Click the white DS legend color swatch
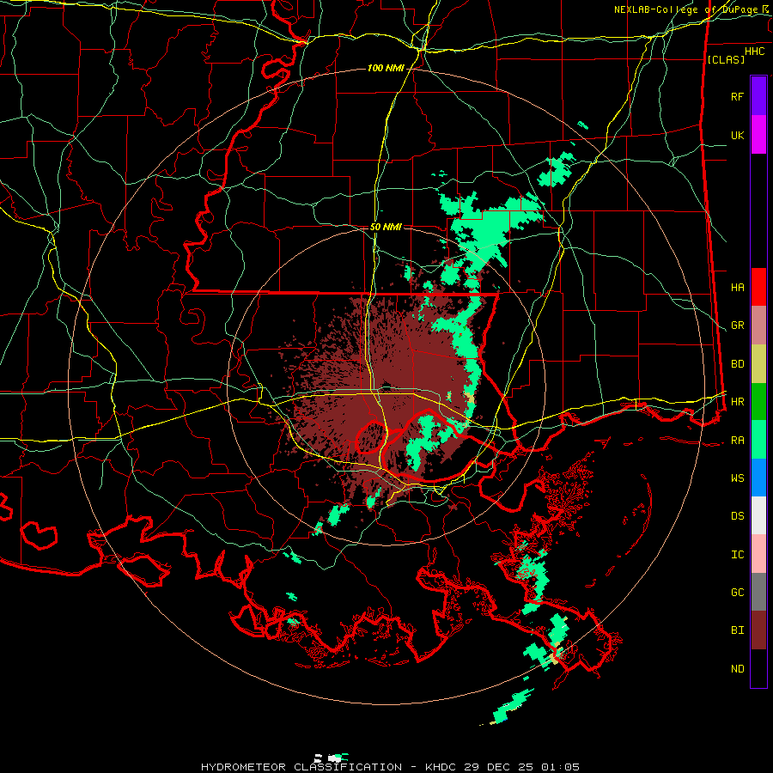 coord(758,515)
